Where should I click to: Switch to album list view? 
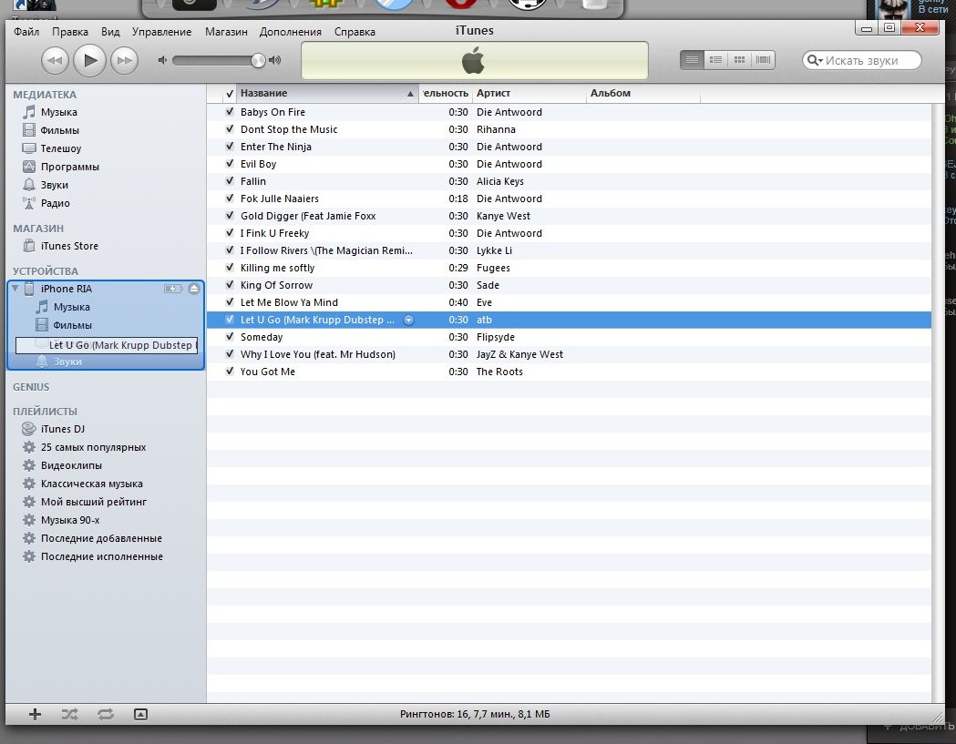[715, 60]
